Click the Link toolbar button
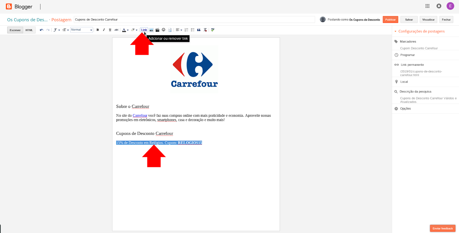Viewport: 459px width, 233px height. 144,30
